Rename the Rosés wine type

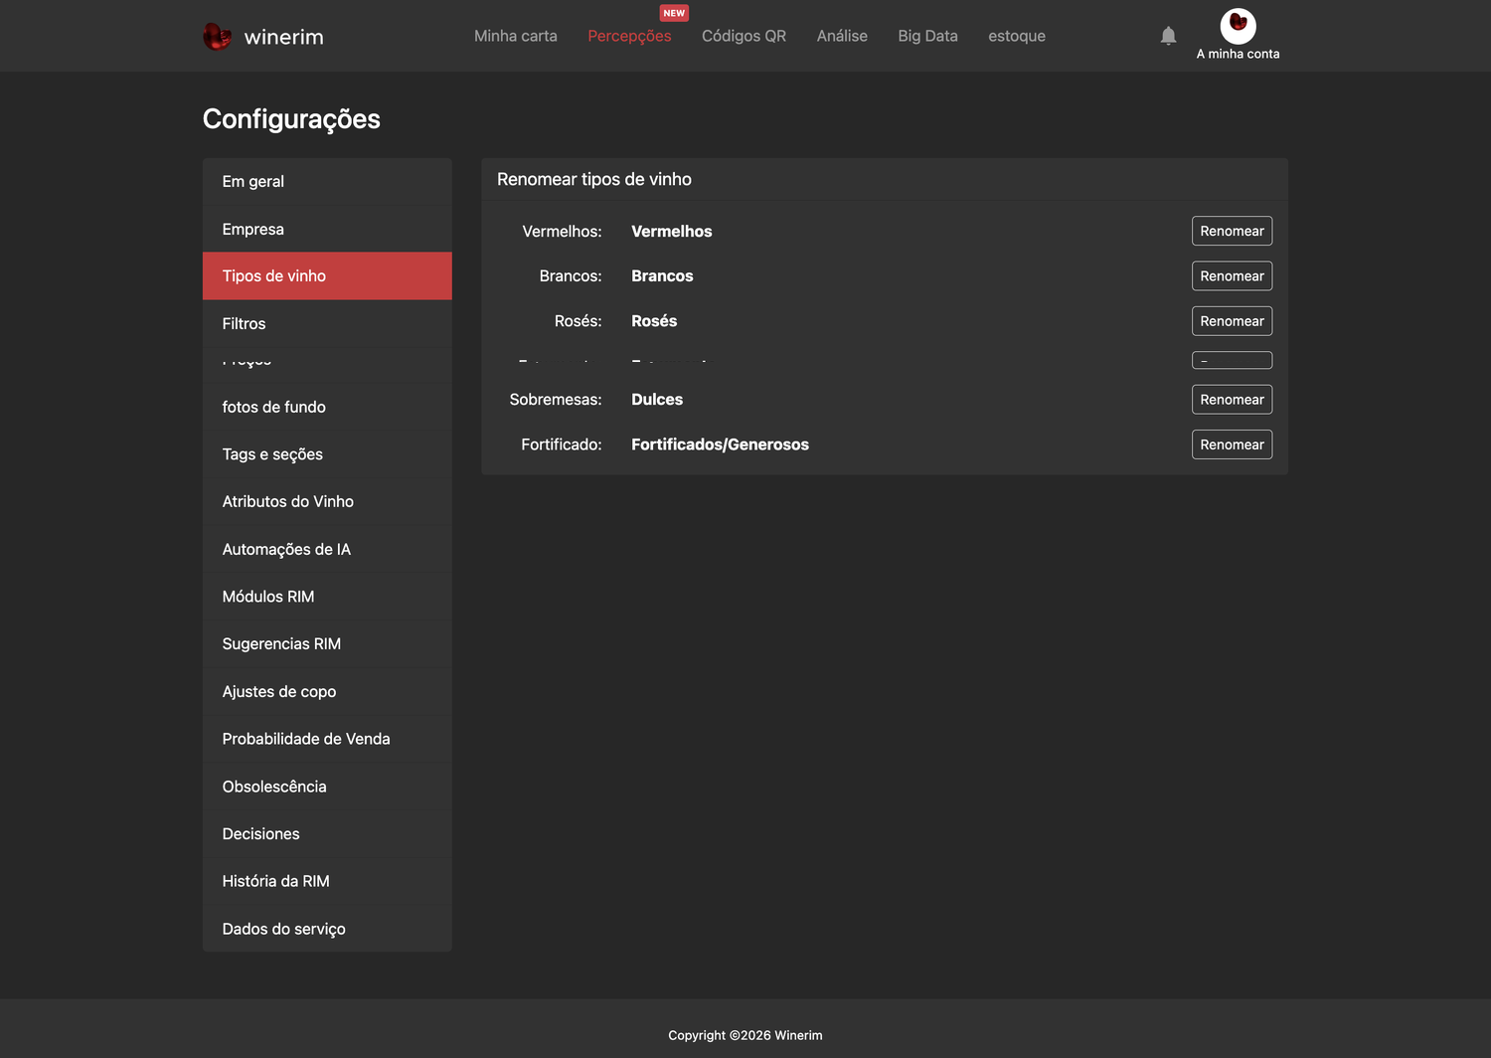pyautogui.click(x=1232, y=321)
